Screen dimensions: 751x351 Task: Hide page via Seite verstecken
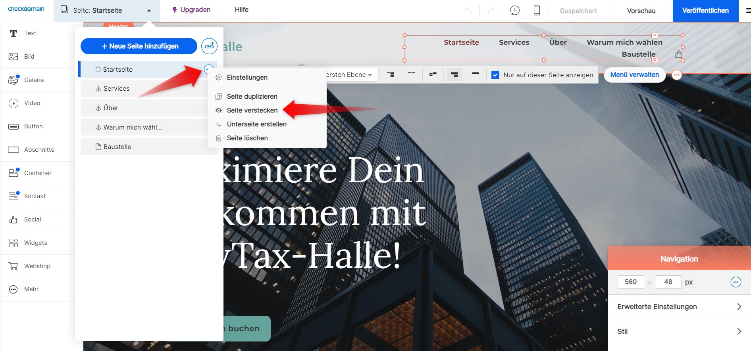pyautogui.click(x=252, y=111)
